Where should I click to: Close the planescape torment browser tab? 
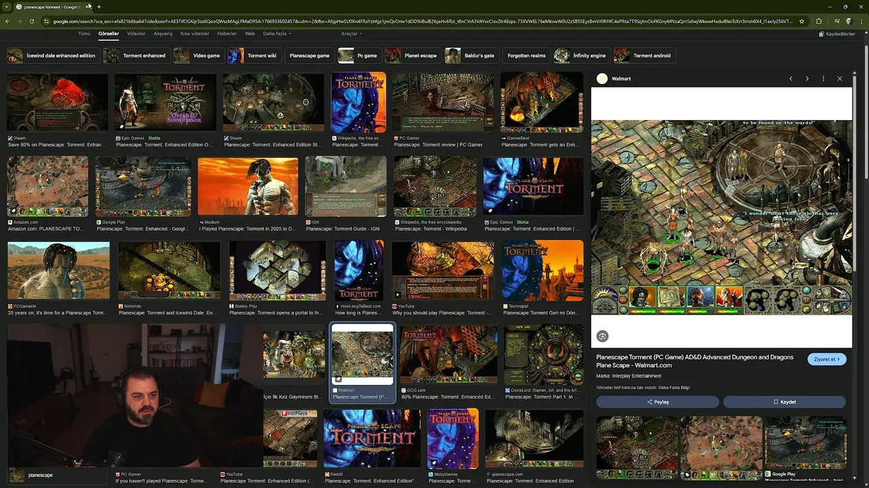coord(88,7)
